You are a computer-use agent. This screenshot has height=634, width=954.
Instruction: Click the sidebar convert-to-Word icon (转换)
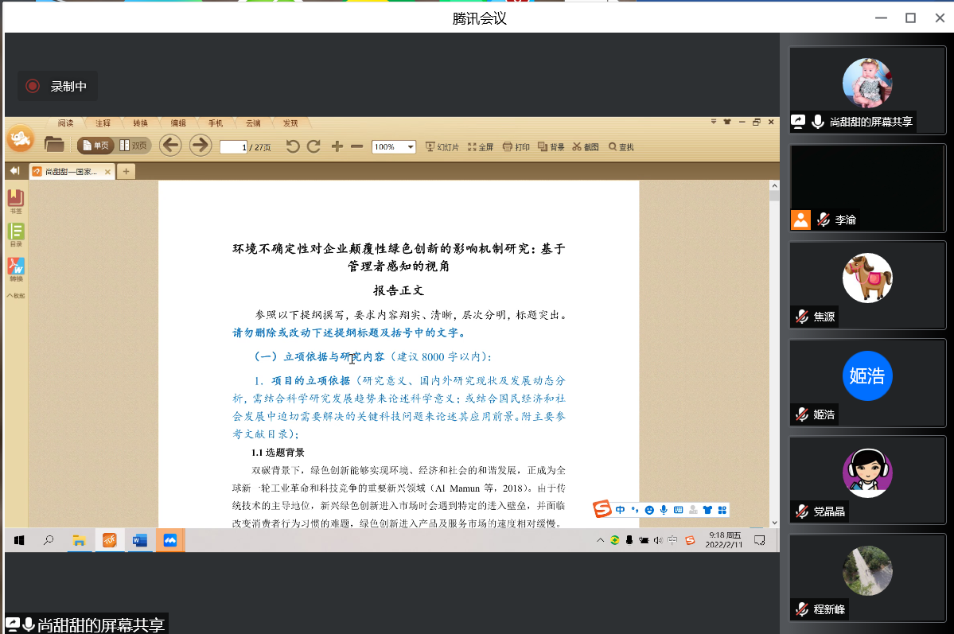coord(16,270)
